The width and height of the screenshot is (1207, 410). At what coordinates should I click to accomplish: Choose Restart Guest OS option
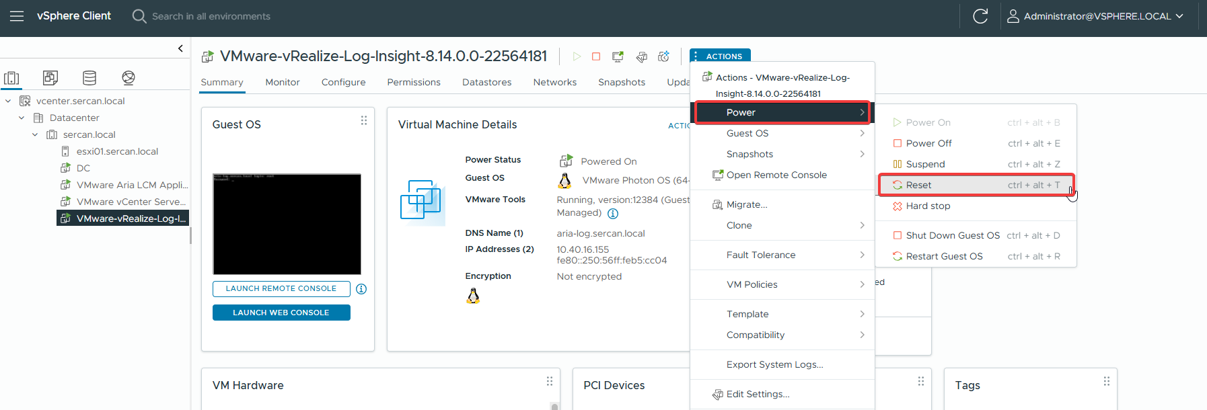point(944,256)
